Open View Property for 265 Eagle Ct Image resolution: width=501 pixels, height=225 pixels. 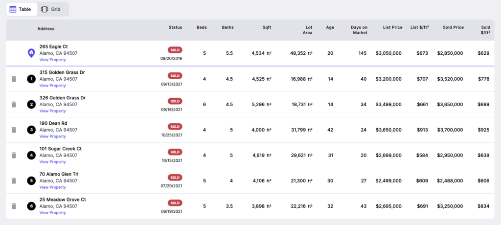coord(53,60)
